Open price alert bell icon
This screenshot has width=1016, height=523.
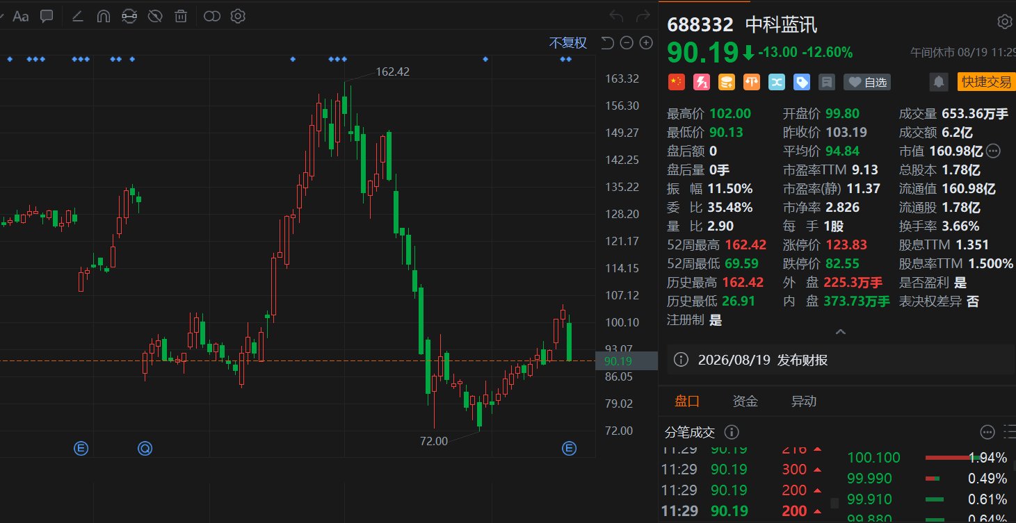pyautogui.click(x=939, y=82)
